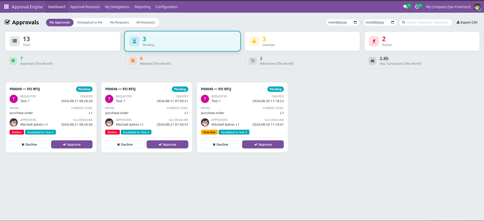The height and width of the screenshot is (221, 484).
Task: Click requester avatar T on P00049 card
Action: (14, 99)
